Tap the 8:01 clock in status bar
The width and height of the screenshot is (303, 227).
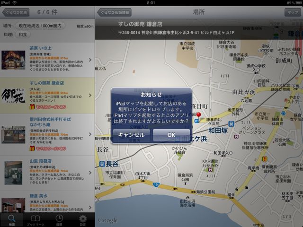pos(151,3)
